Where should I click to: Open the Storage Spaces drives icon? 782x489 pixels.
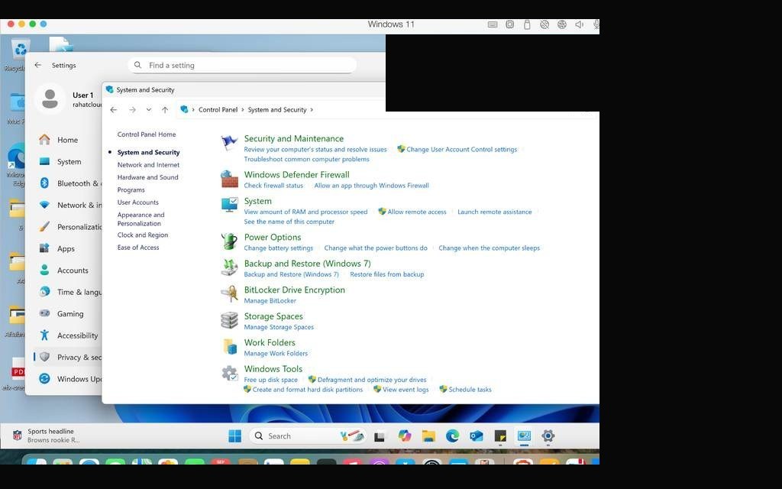[x=229, y=320]
